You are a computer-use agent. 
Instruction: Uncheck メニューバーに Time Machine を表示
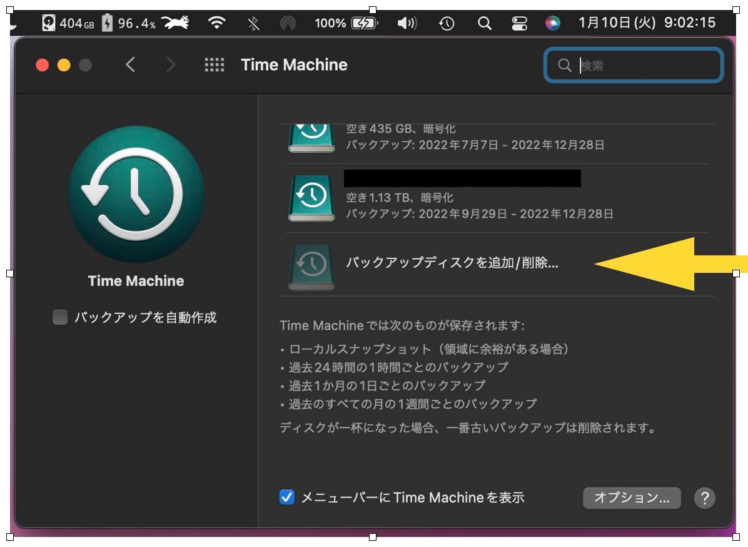[x=286, y=498]
